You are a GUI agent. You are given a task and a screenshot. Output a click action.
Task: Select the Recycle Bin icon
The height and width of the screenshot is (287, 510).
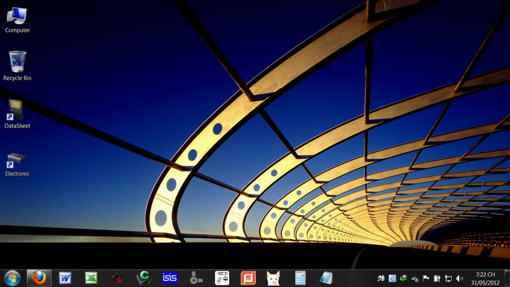[17, 66]
